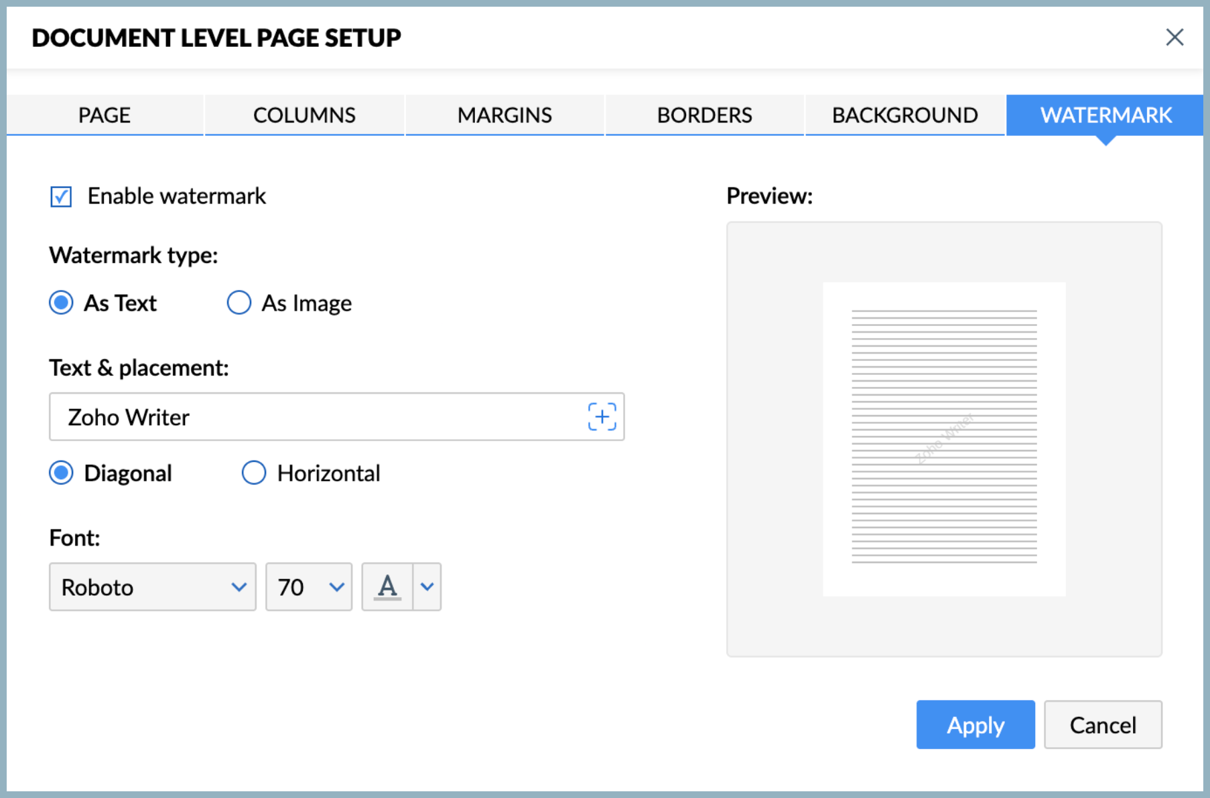
Task: Close the Document Level Page Setup dialog
Action: pyautogui.click(x=1174, y=37)
